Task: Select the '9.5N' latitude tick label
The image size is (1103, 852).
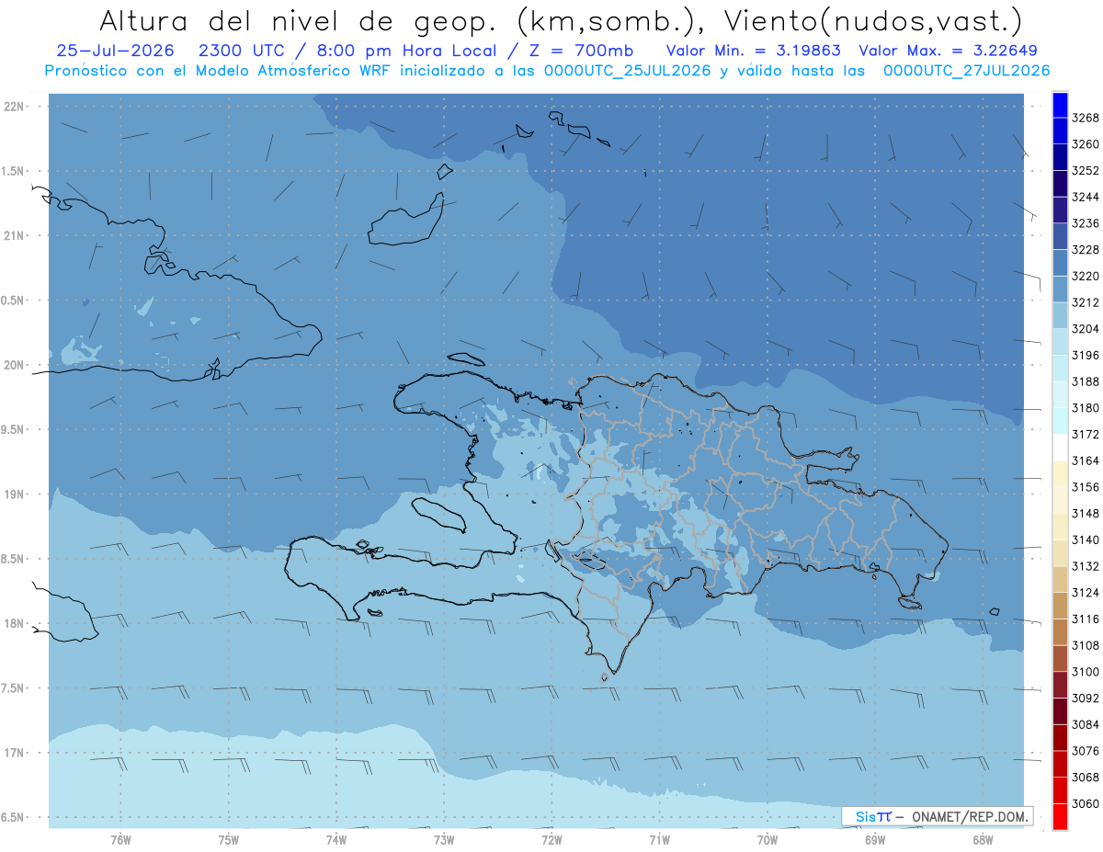Action: [x=14, y=430]
